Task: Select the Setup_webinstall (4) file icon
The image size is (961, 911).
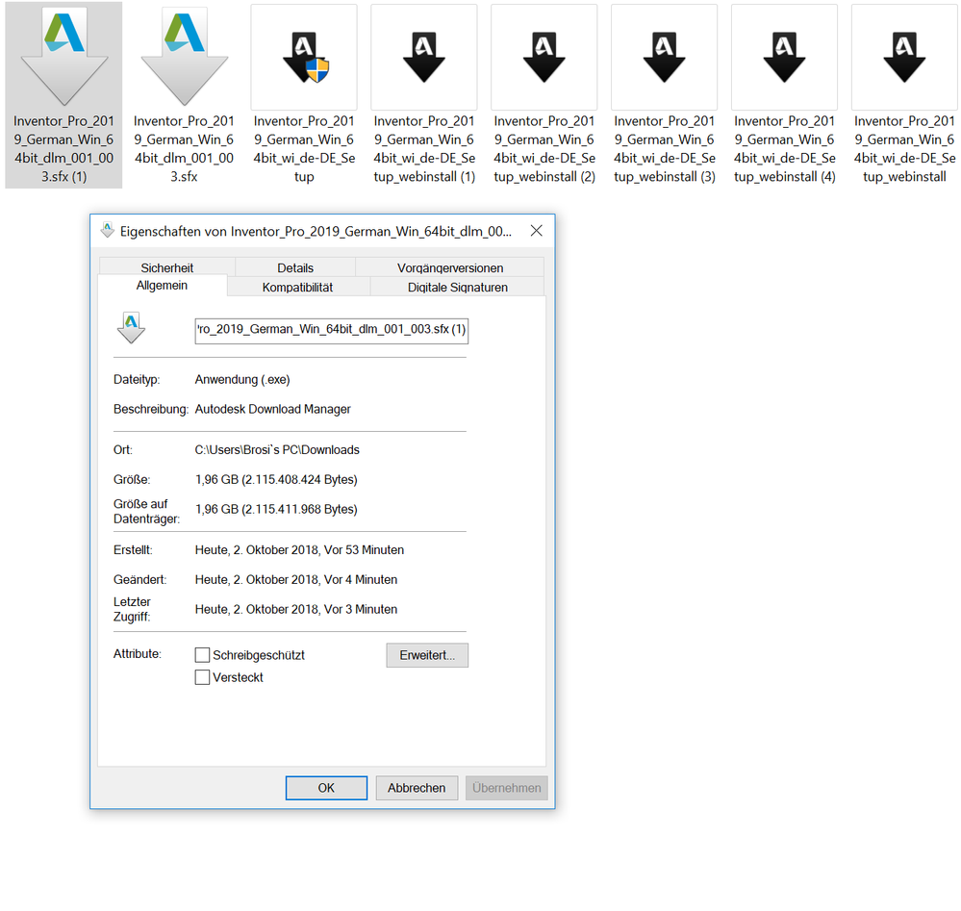Action: (785, 57)
